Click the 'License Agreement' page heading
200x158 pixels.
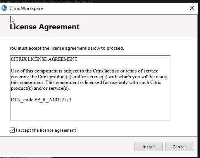pyautogui.click(x=45, y=27)
